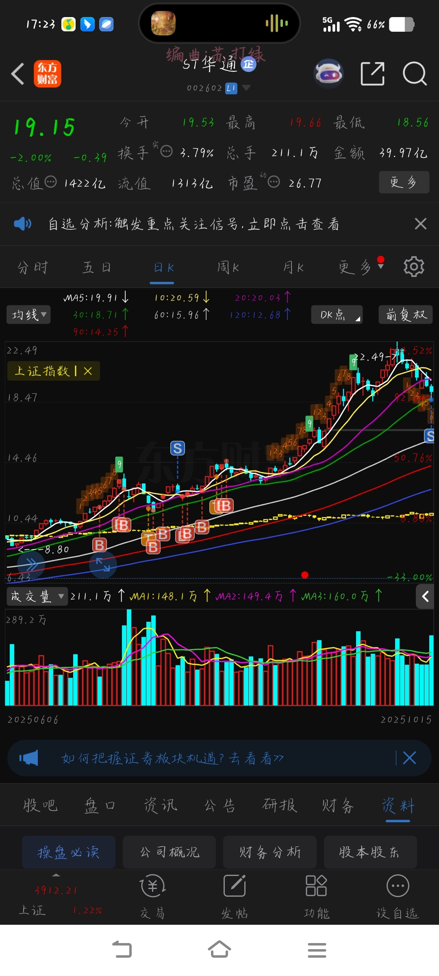This screenshot has height=976, width=439.
Task: Dismiss the 自选分析 notification bar
Action: click(x=420, y=224)
